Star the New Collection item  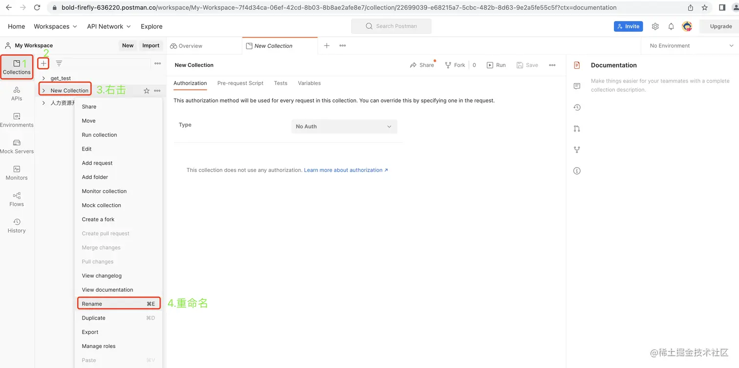(146, 91)
